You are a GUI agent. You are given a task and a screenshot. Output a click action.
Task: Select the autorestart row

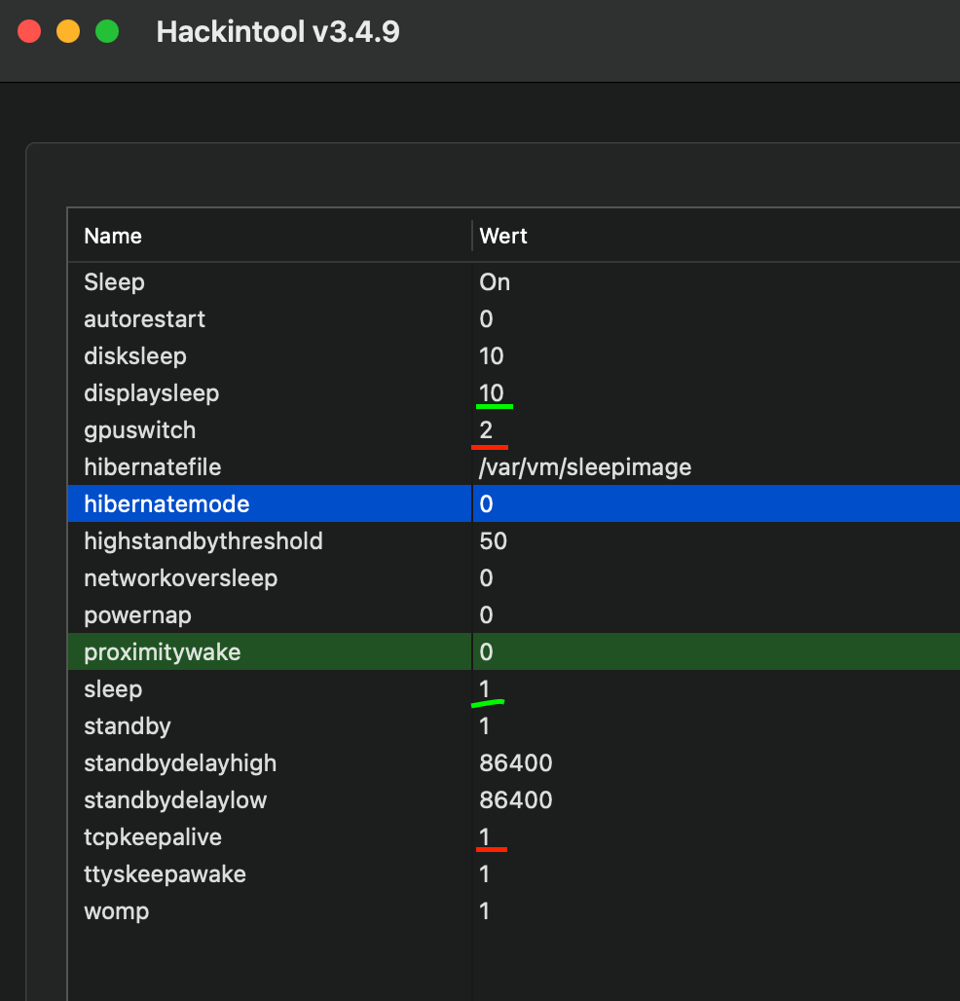[x=514, y=319]
